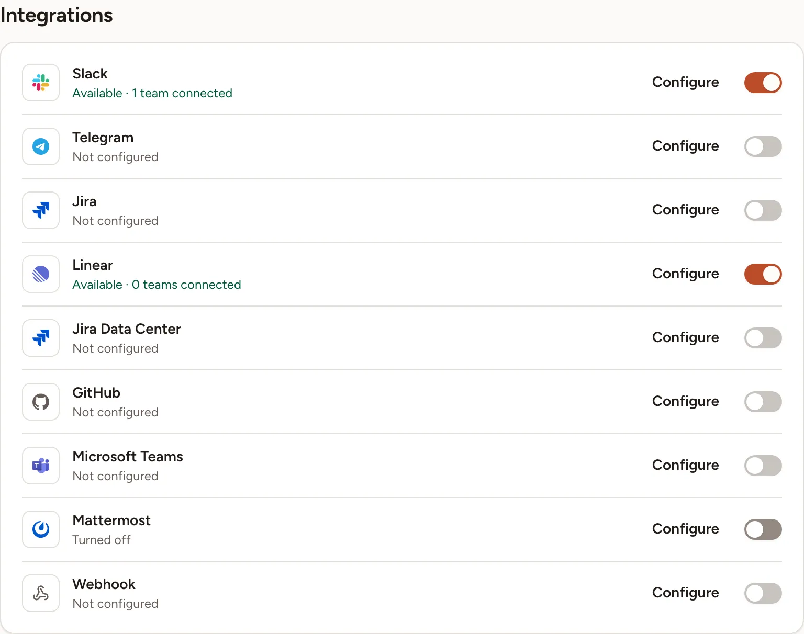804x634 pixels.
Task: Enable the Jira Data Center toggle
Action: click(763, 338)
